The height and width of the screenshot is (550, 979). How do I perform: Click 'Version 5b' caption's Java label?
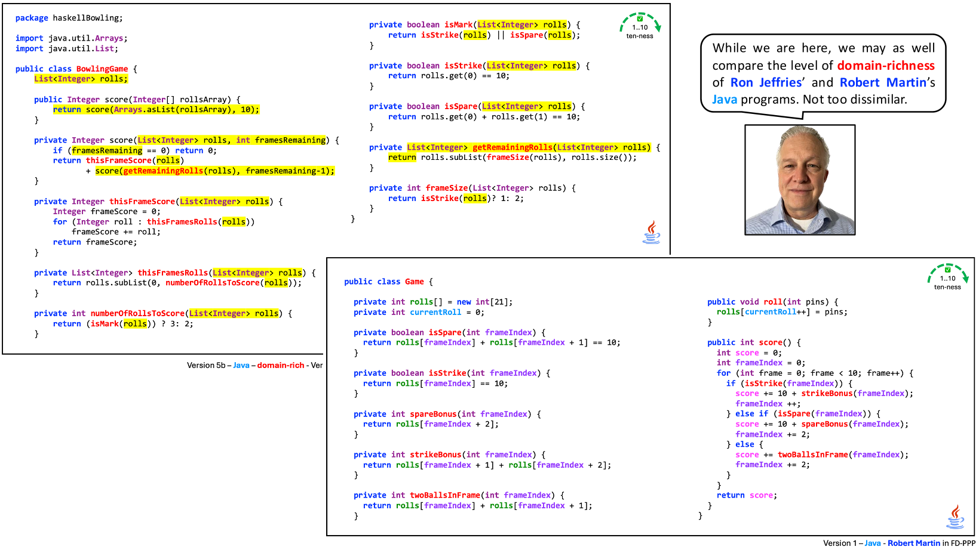coord(241,365)
